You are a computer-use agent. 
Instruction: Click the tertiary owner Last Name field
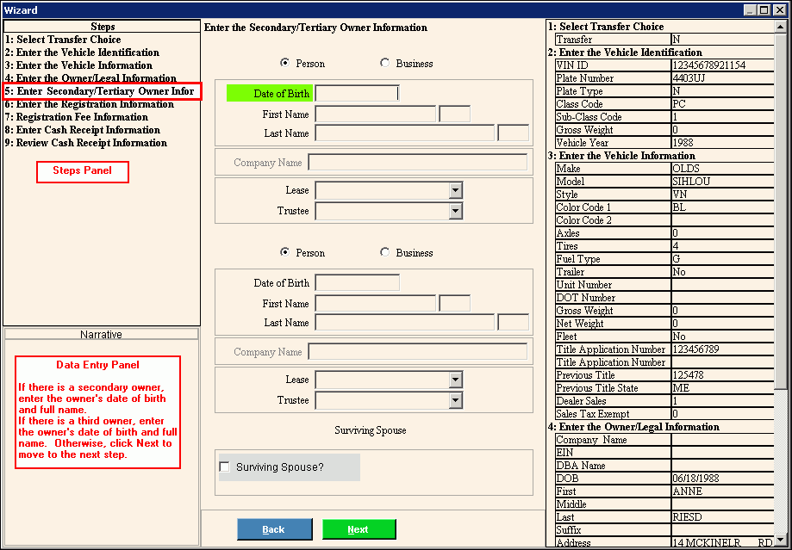[404, 323]
